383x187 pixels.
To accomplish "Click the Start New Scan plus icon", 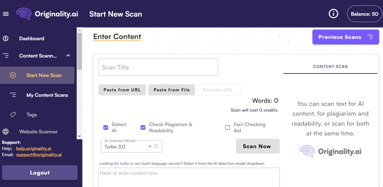I will pyautogui.click(x=13, y=75).
